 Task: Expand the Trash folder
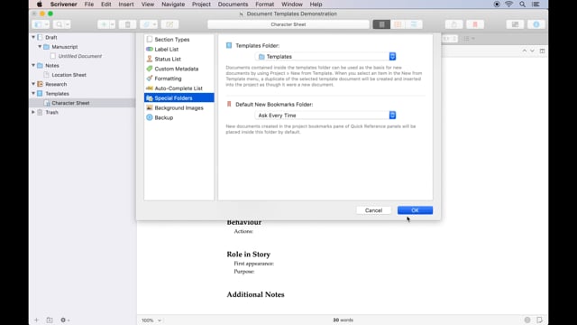(33, 112)
